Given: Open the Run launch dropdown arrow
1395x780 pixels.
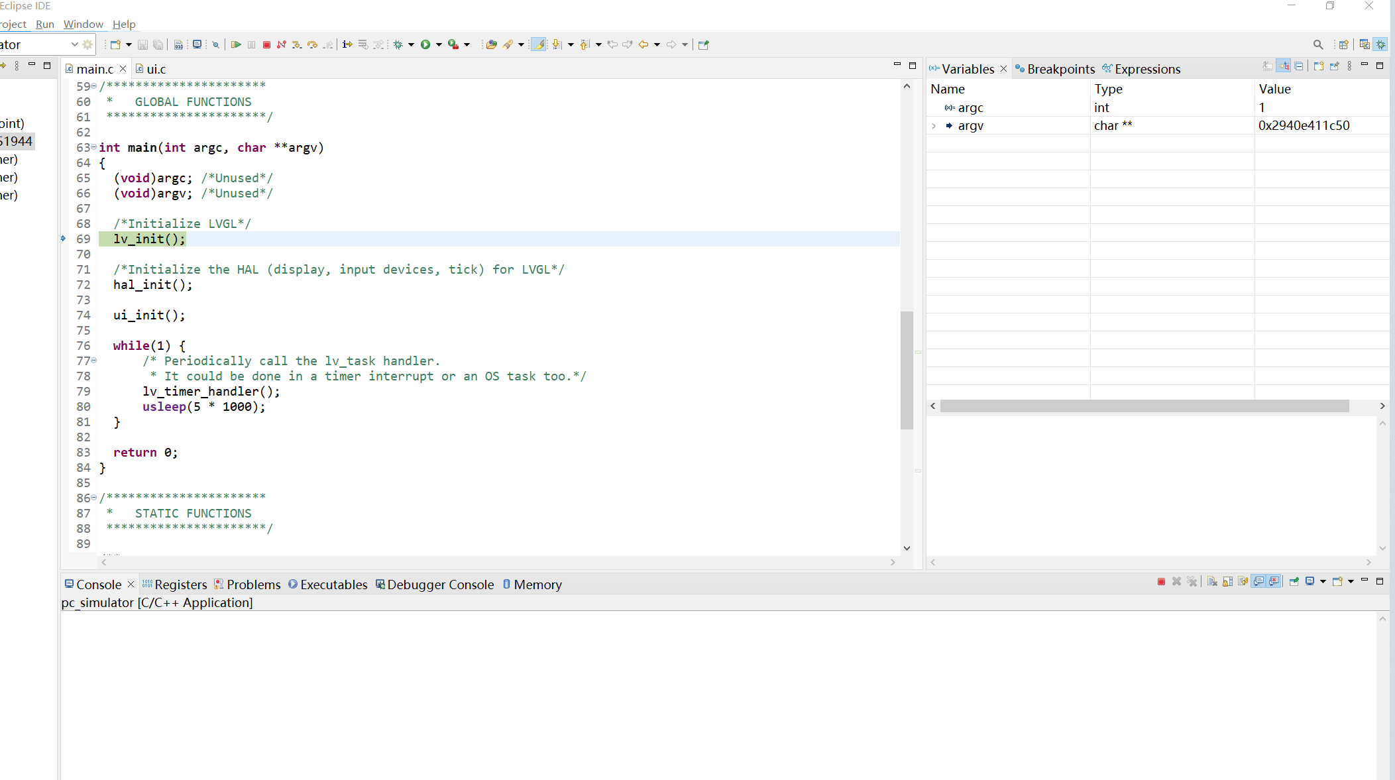Looking at the screenshot, I should pyautogui.click(x=439, y=44).
